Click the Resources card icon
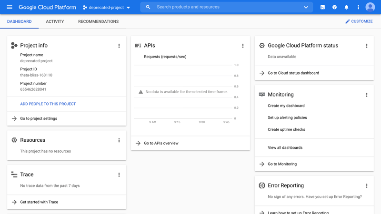 14,140
